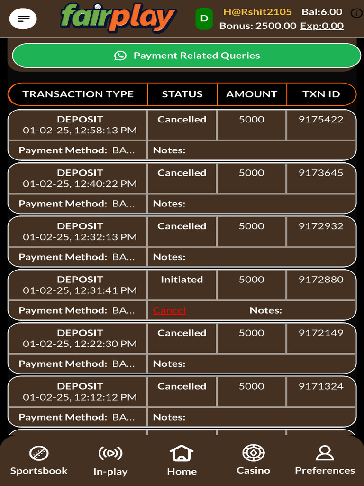The height and width of the screenshot is (486, 364).
Task: Go to In-play live section
Action: coord(110,460)
